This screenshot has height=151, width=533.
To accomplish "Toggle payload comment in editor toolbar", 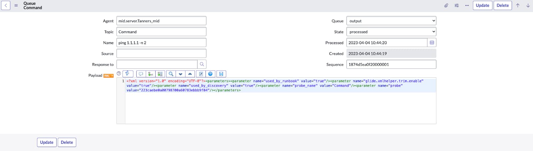I will tap(141, 74).
